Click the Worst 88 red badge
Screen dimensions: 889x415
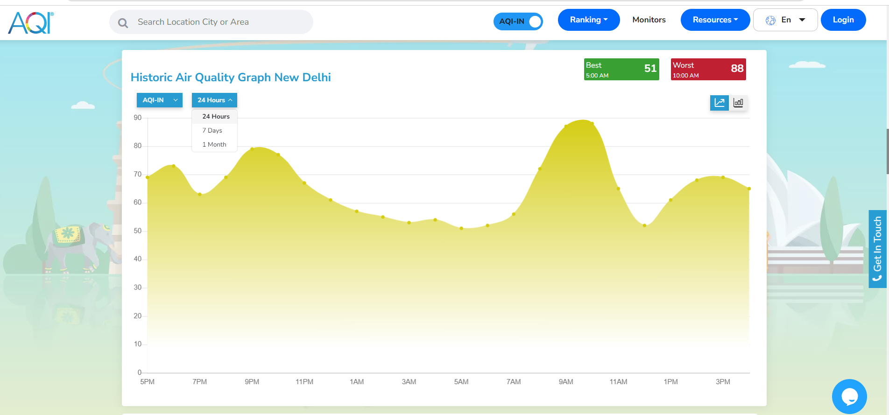pyautogui.click(x=708, y=69)
